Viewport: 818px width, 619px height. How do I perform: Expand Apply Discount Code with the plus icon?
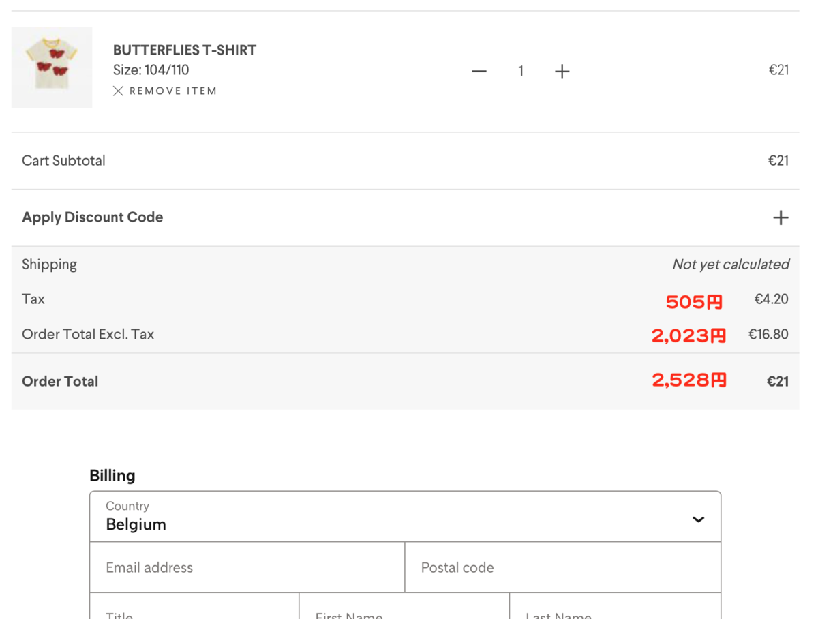coord(781,217)
